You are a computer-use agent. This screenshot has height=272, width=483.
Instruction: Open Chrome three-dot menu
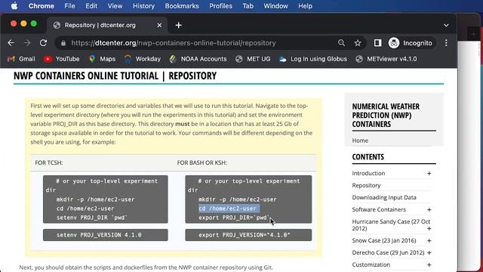[x=446, y=43]
